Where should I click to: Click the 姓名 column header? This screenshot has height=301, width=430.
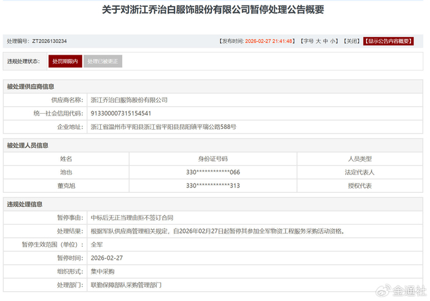point(66,159)
